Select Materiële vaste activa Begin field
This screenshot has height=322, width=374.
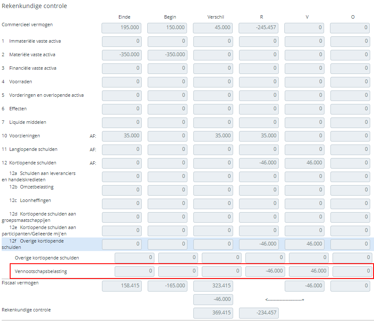pos(168,55)
